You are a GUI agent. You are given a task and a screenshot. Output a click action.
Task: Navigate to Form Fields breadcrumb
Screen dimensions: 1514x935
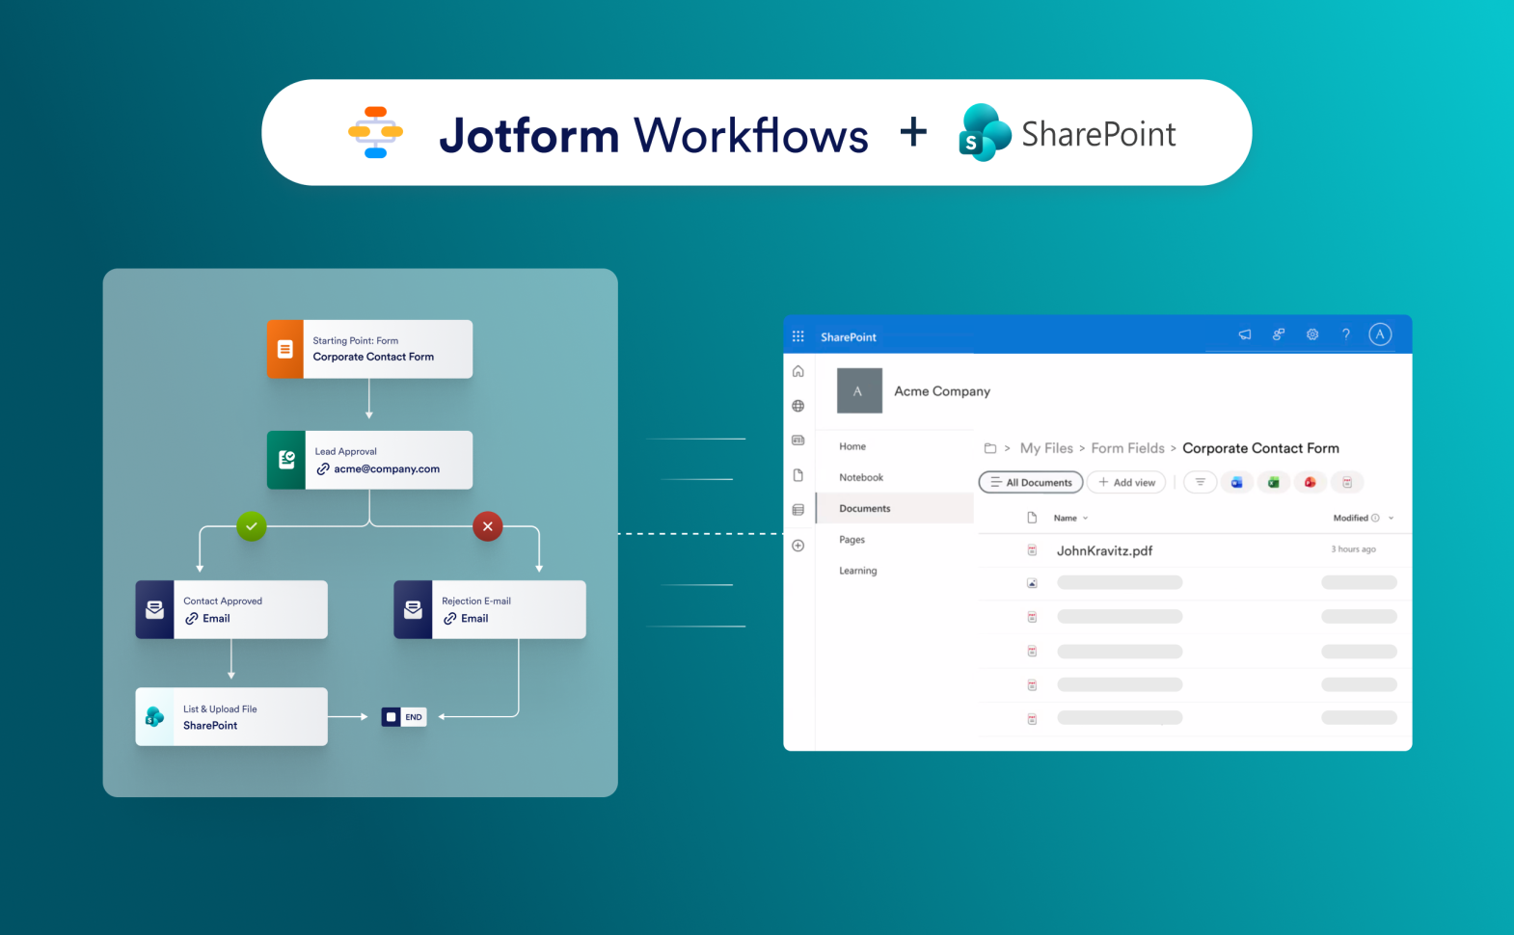(1127, 448)
